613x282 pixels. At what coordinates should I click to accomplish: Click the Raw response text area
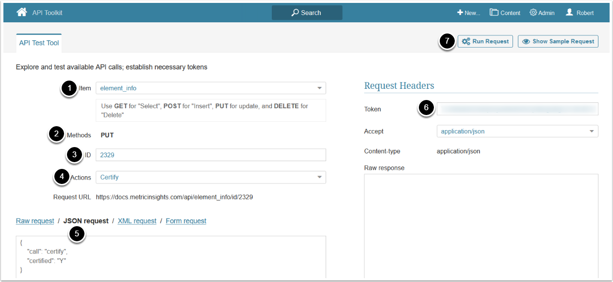click(x=481, y=226)
